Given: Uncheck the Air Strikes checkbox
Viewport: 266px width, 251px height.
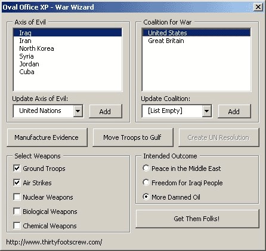Looking at the screenshot, I should click(17, 183).
